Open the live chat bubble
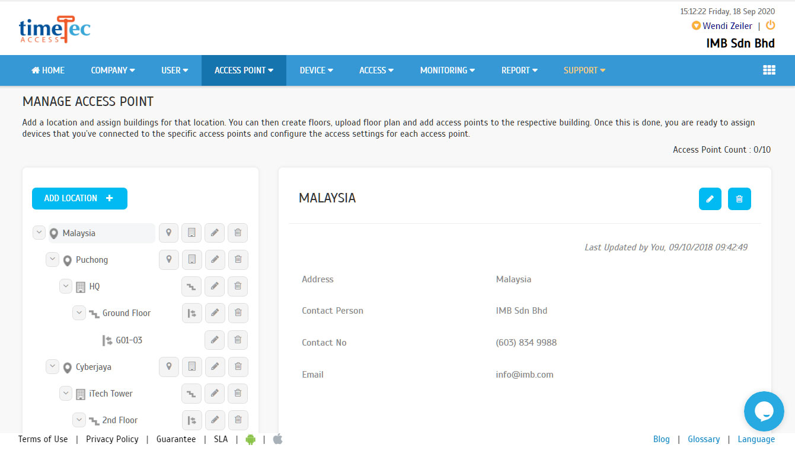 (764, 411)
